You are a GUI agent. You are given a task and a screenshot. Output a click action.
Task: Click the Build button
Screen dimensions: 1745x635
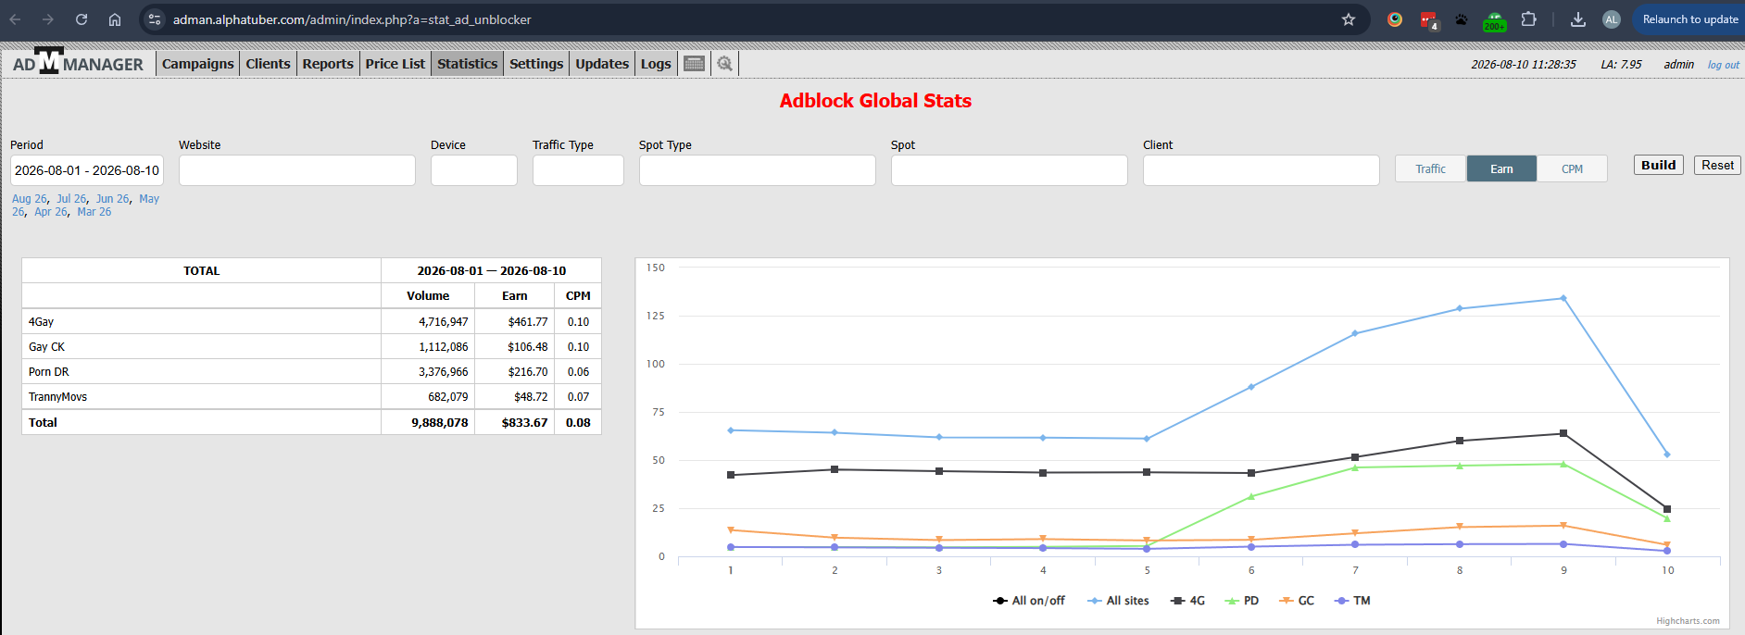tap(1659, 165)
